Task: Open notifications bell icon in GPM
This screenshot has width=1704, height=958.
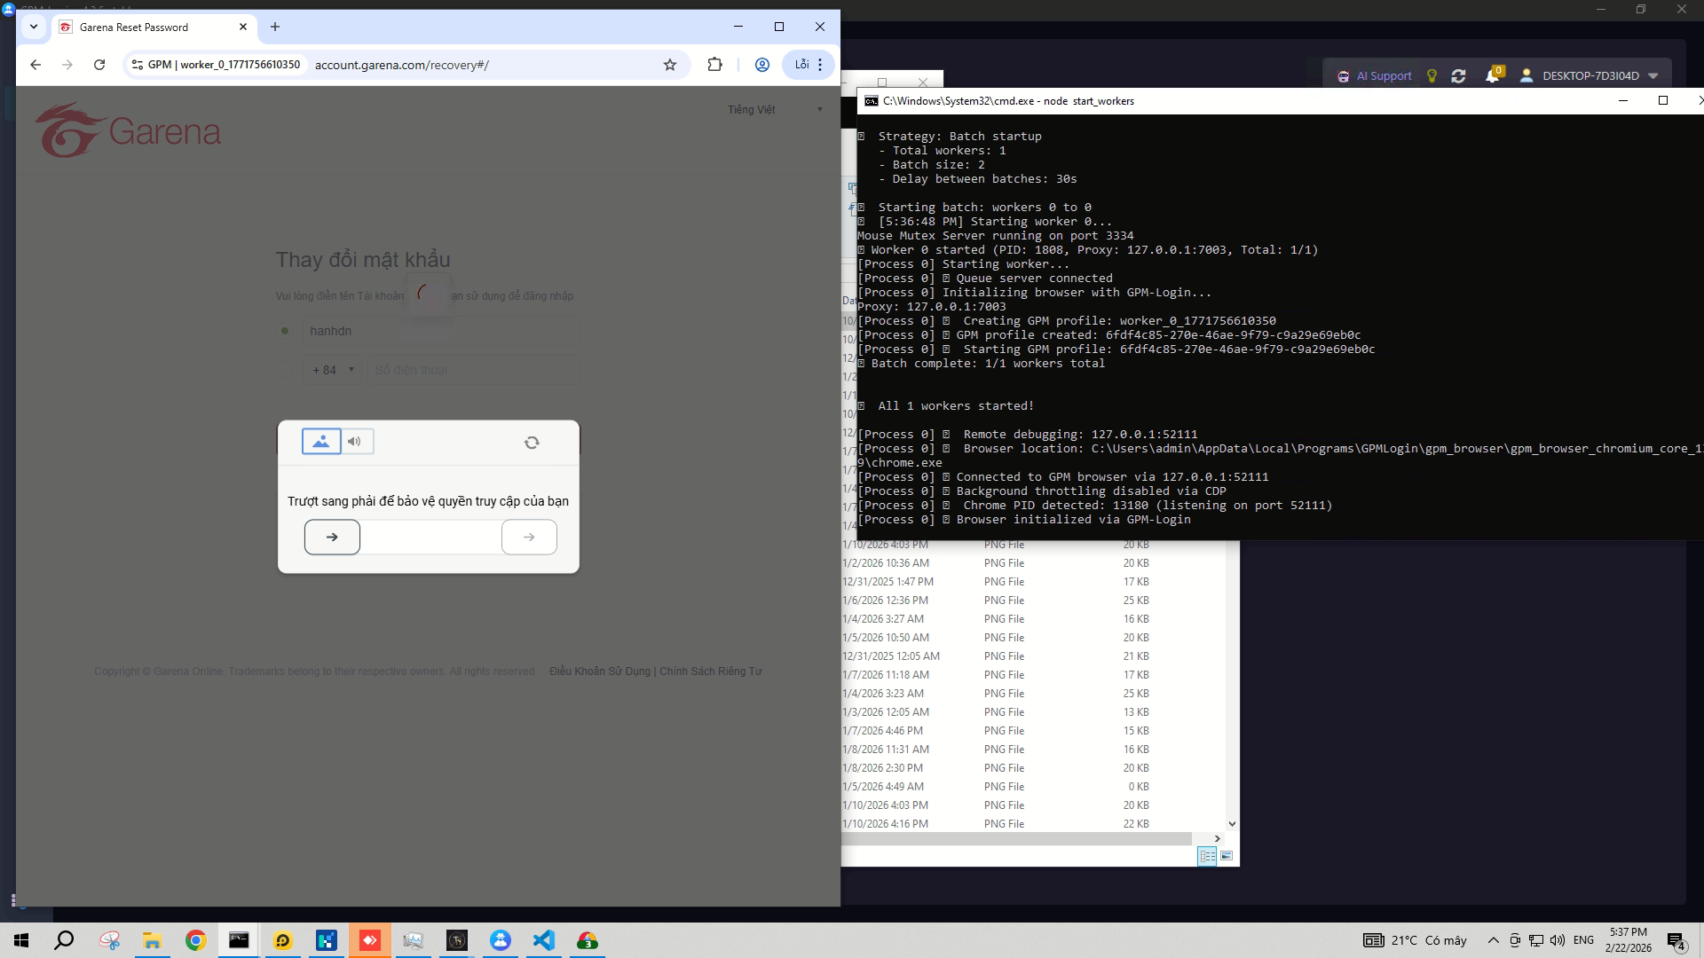Action: 1492,76
